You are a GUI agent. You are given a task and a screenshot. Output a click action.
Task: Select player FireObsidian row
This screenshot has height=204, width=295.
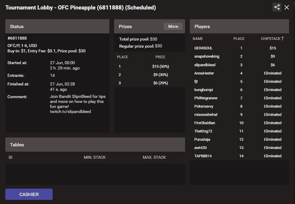tap(239, 123)
